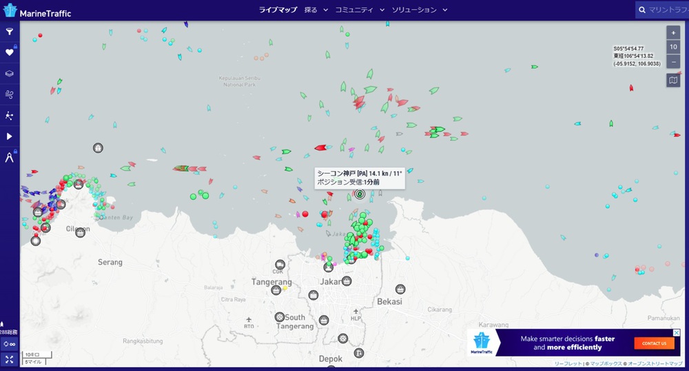
Task: Toggle fullscreen map mode
Action: coord(10,359)
